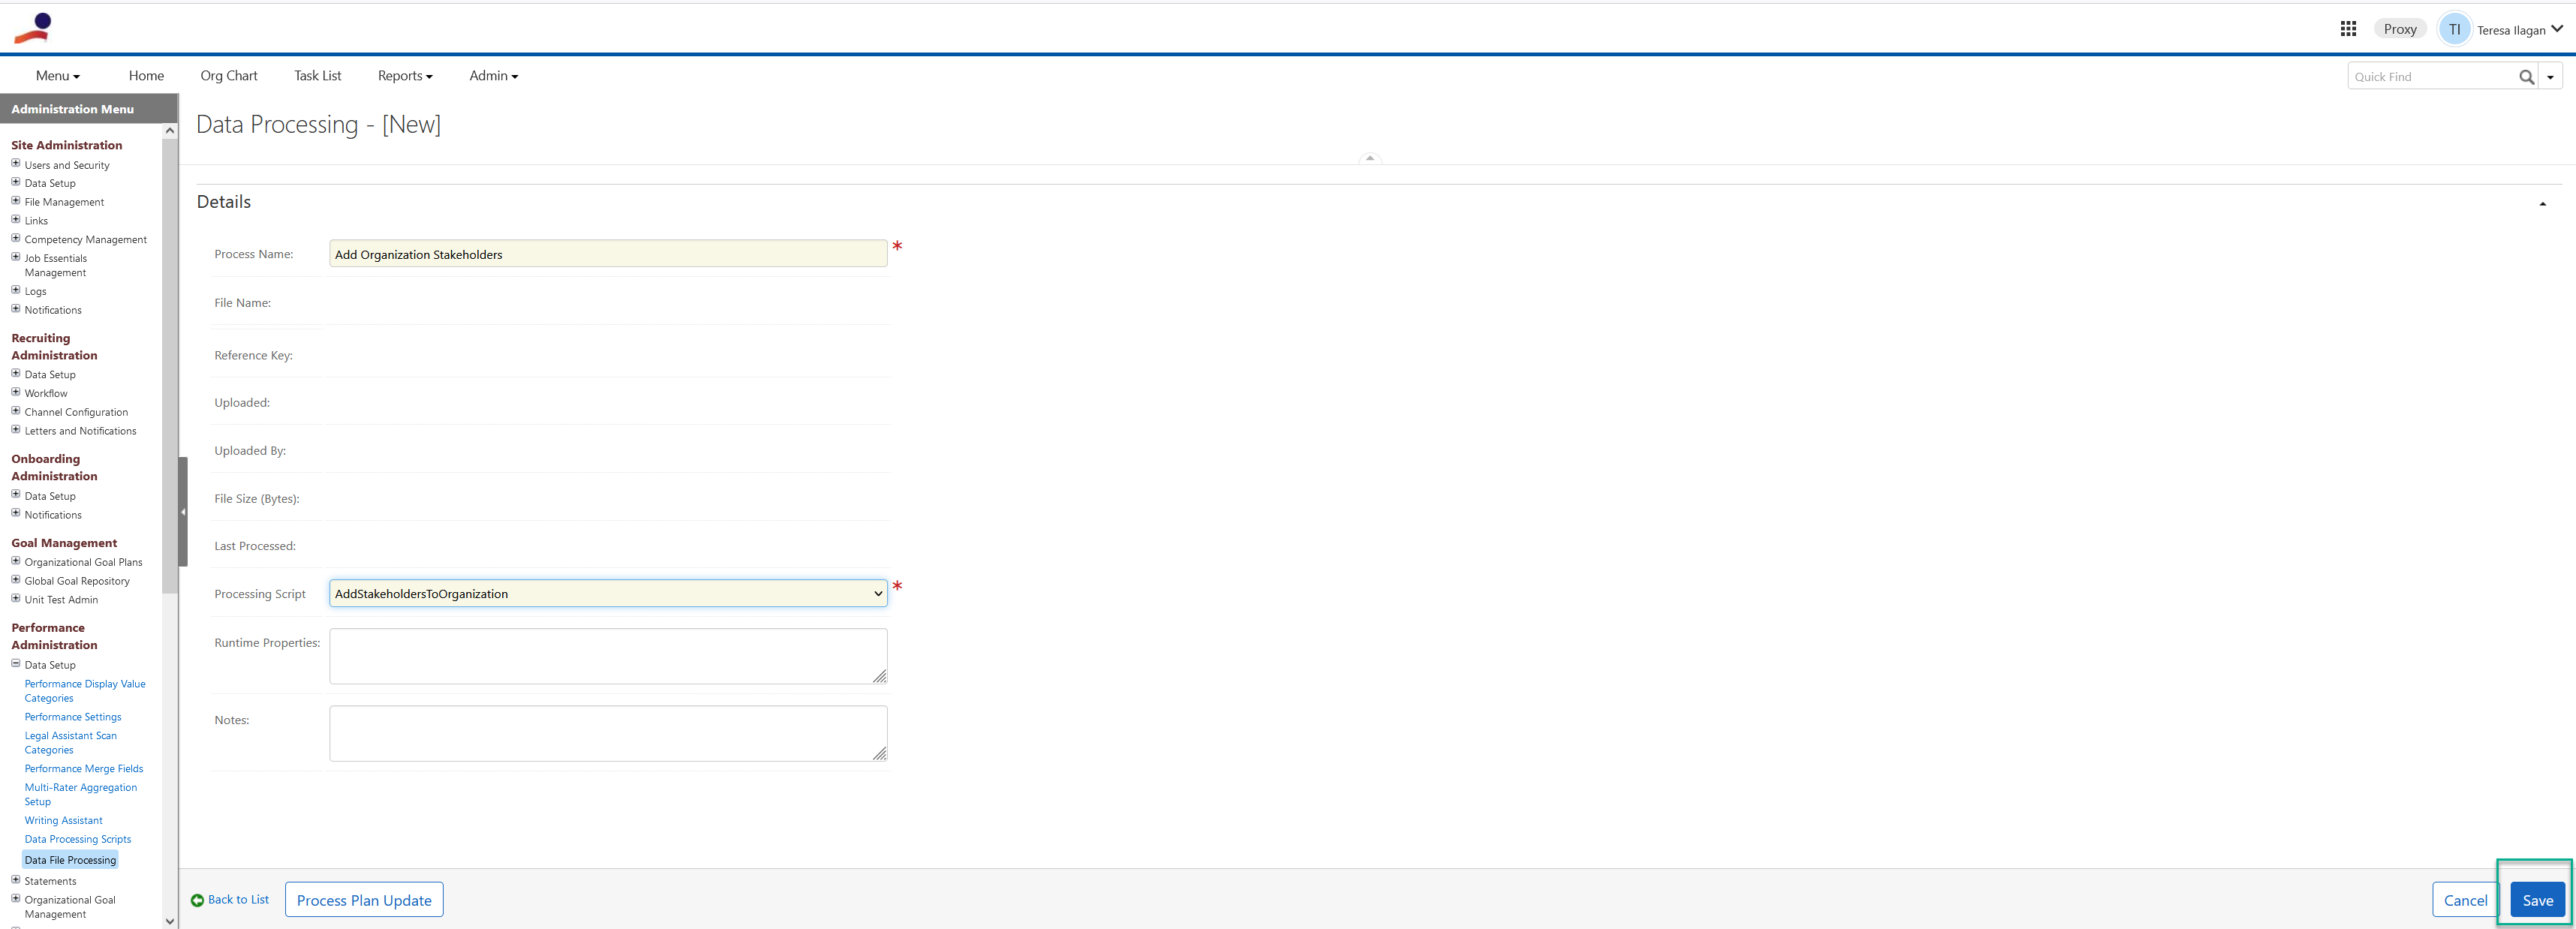Open Quick Find options dropdown arrow
Image resolution: width=2576 pixels, height=929 pixels.
click(2550, 77)
